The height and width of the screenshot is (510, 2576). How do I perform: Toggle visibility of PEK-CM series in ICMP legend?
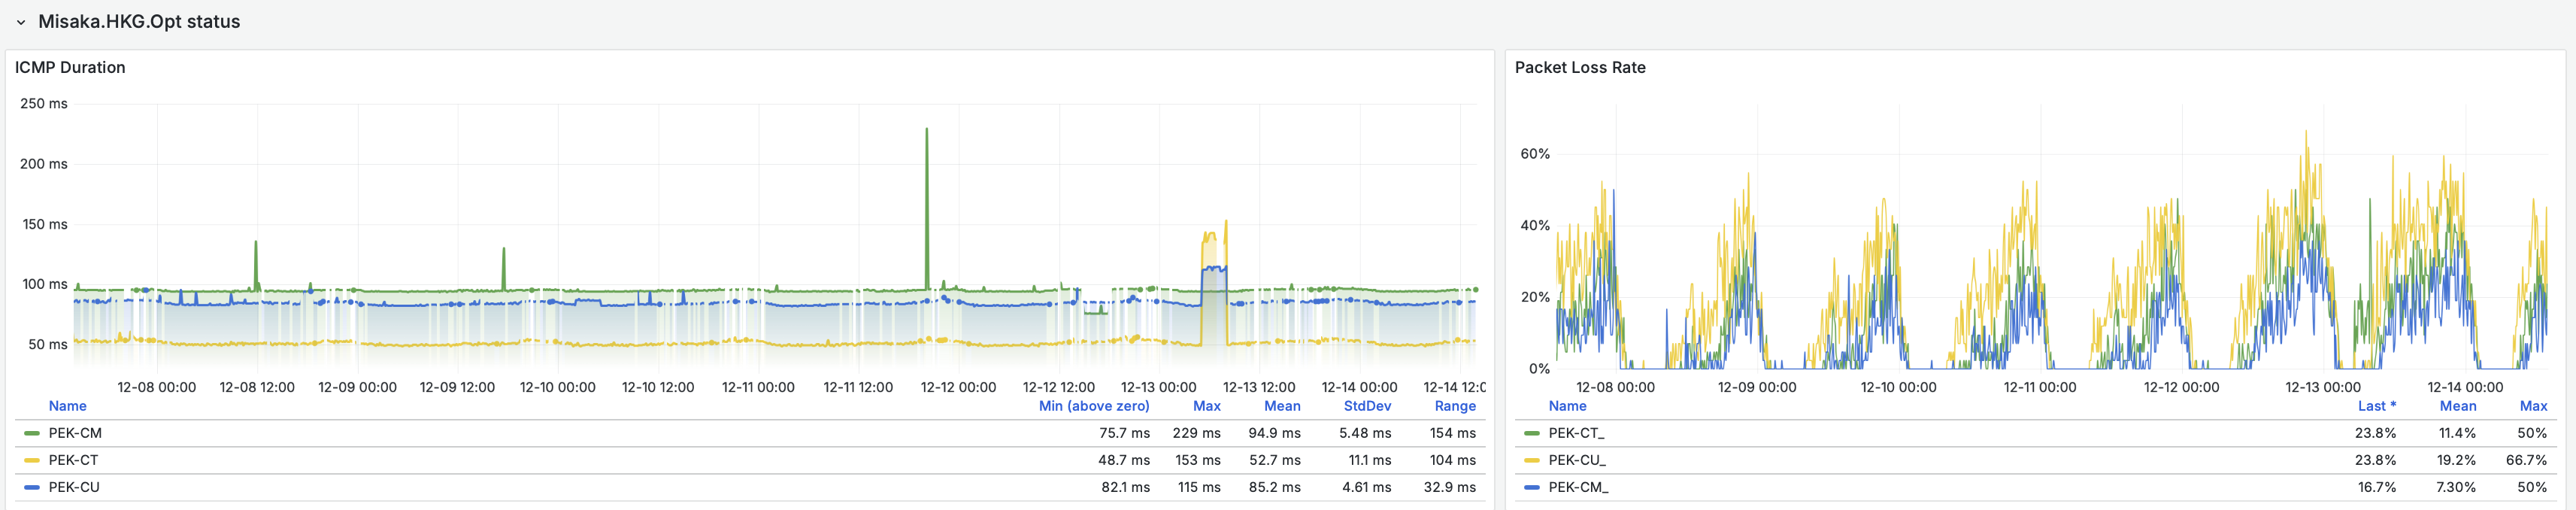coord(75,433)
